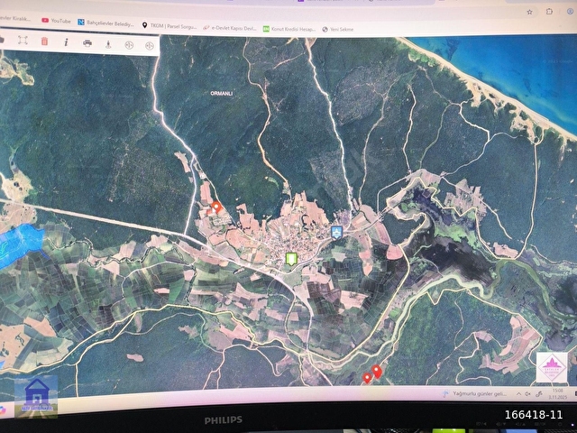Open Konut Kredisi Hesap... bookmark
Image resolution: width=577 pixels, height=433 pixels.
click(x=289, y=29)
